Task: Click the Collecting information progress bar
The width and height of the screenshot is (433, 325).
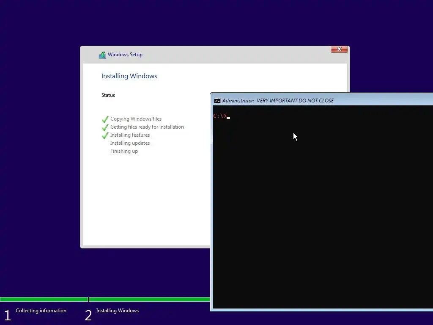Action: coord(44,299)
